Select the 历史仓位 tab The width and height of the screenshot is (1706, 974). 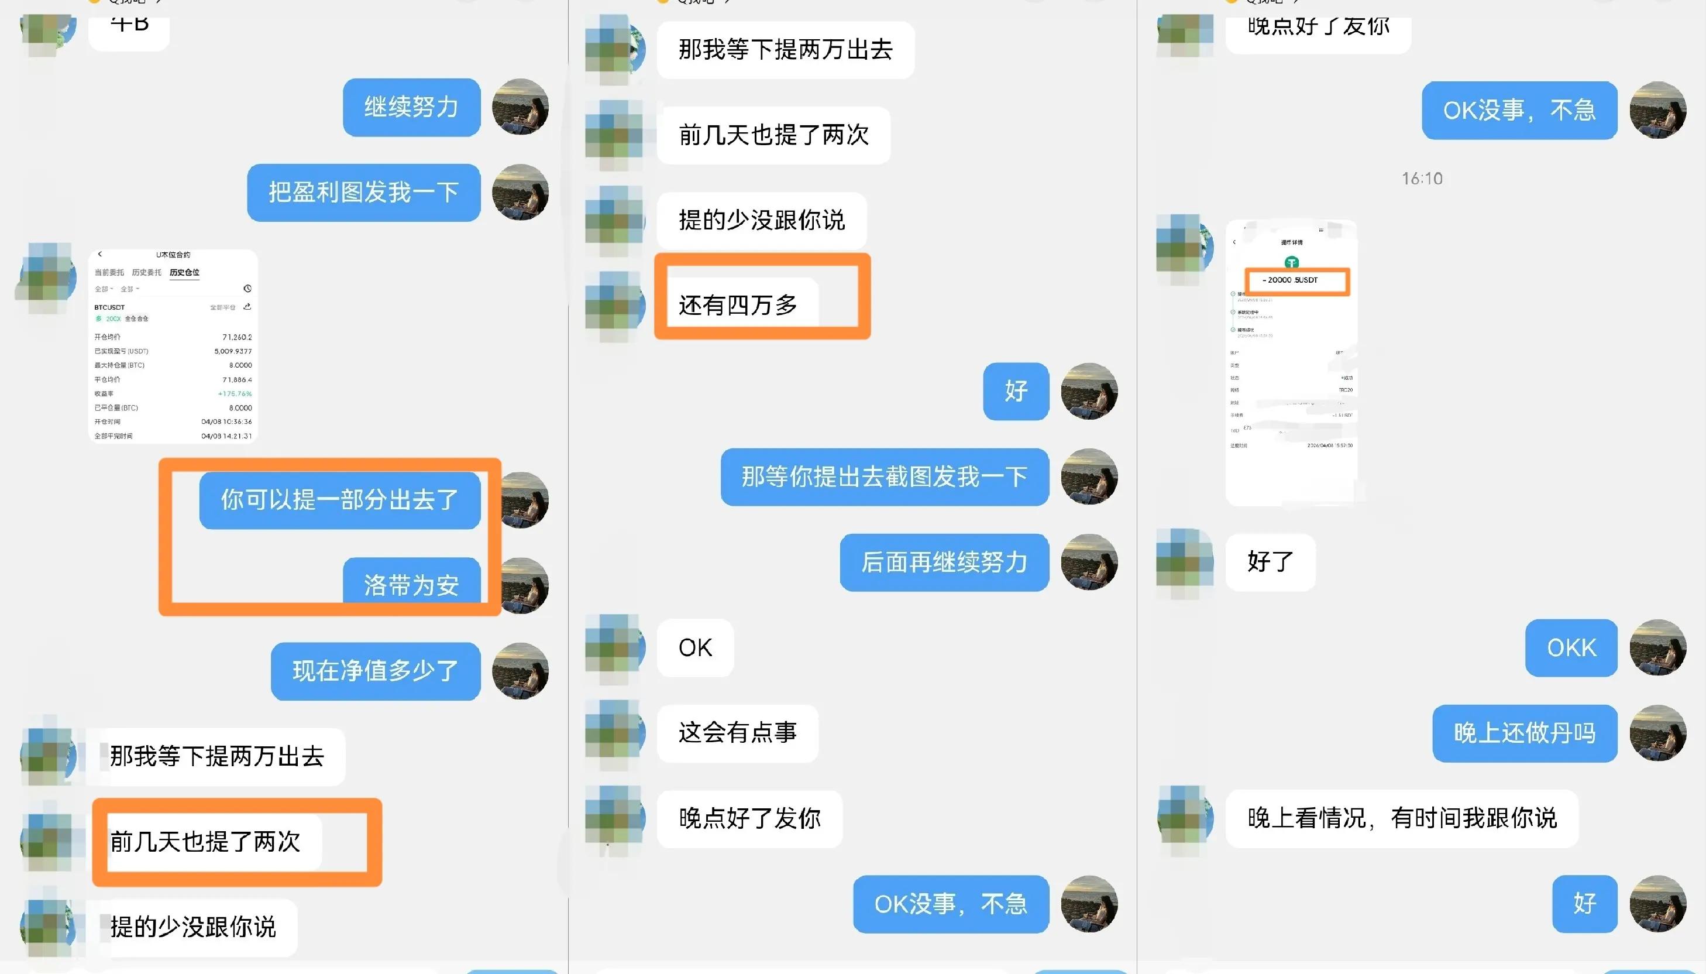(x=184, y=272)
